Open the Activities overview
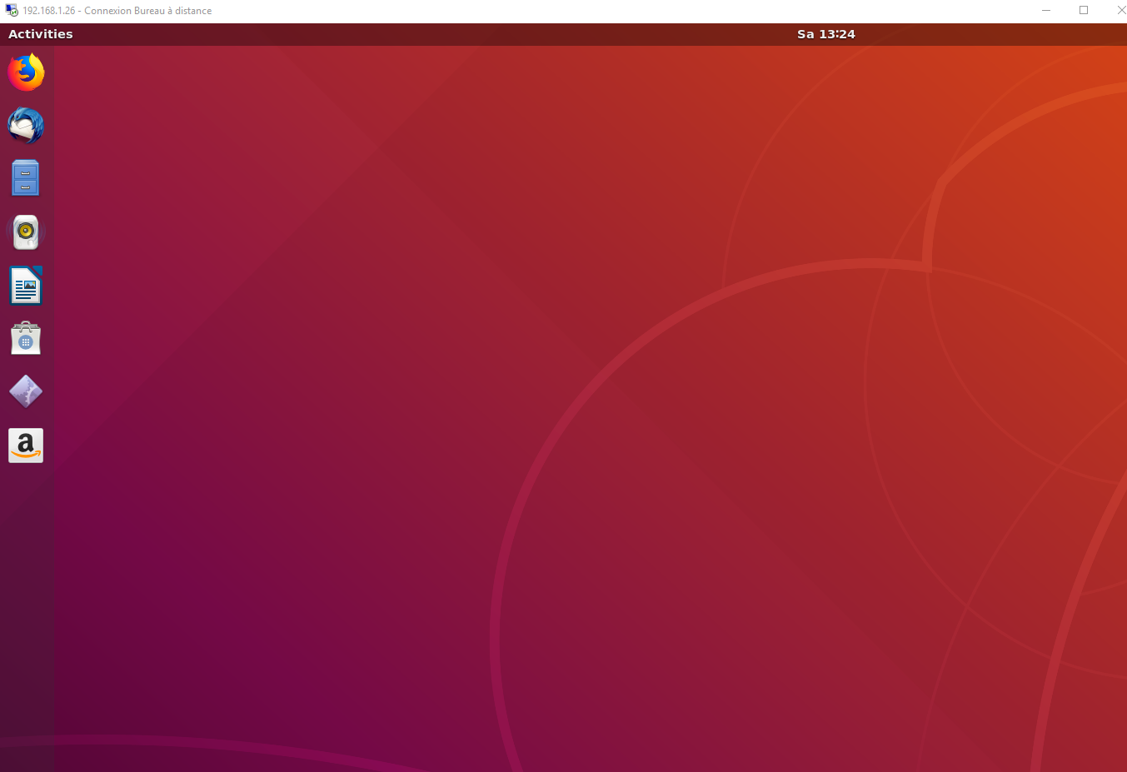1127x772 pixels. pos(41,34)
